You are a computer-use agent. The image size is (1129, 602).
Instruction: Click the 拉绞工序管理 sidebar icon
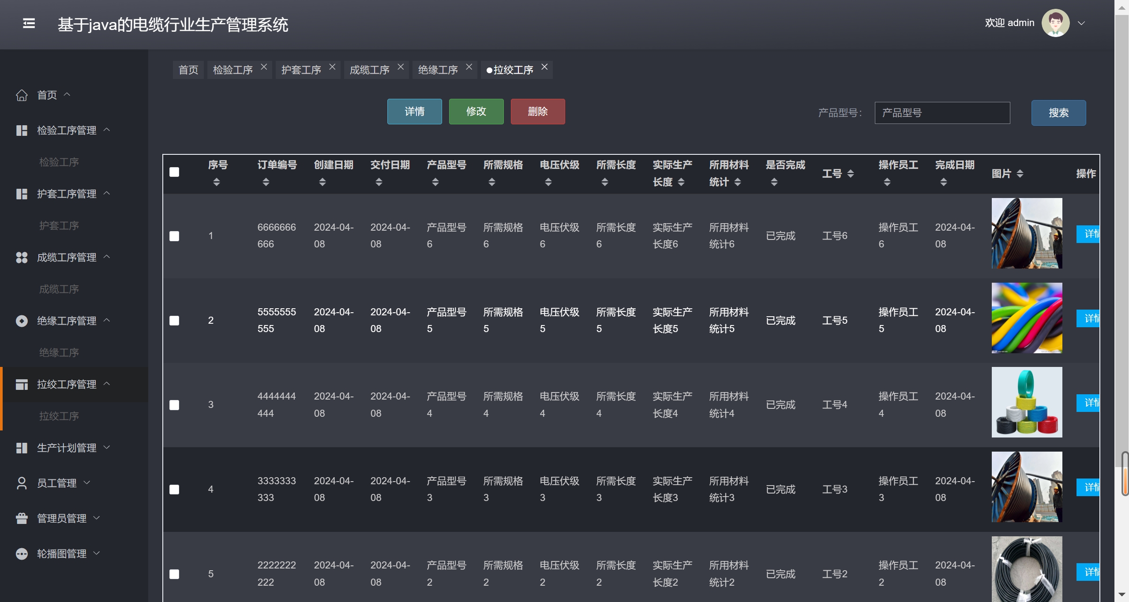pyautogui.click(x=22, y=385)
